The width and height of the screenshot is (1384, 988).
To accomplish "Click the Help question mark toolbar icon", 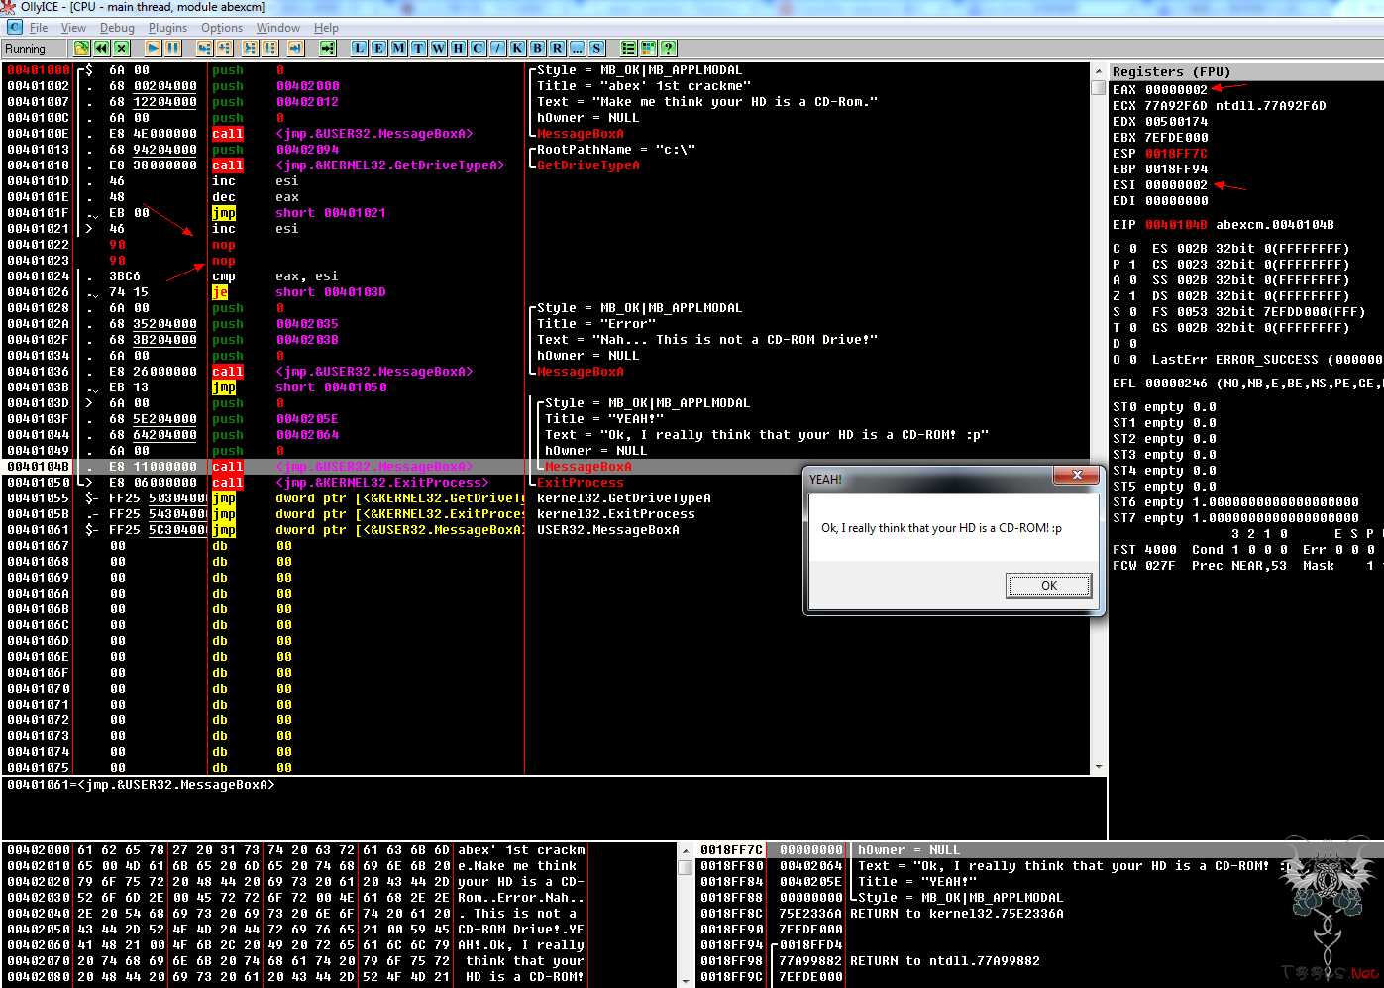I will point(668,48).
